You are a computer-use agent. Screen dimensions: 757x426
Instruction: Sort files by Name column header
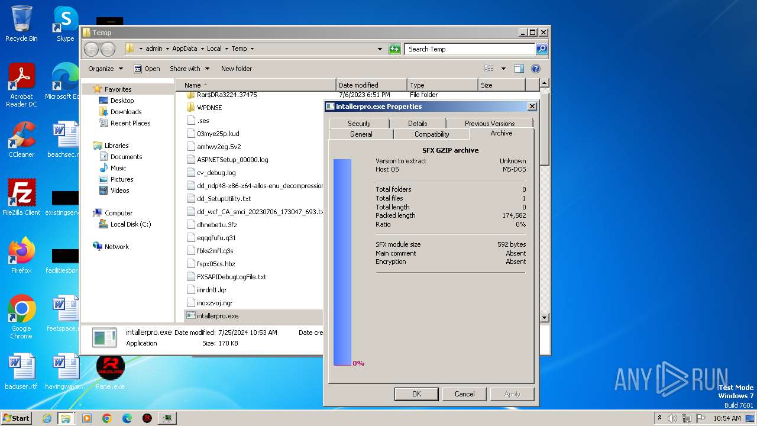tap(255, 85)
